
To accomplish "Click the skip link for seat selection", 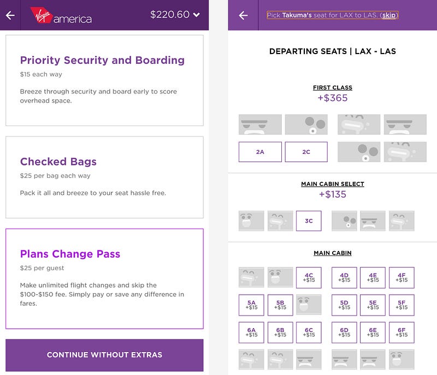I will pyautogui.click(x=389, y=15).
